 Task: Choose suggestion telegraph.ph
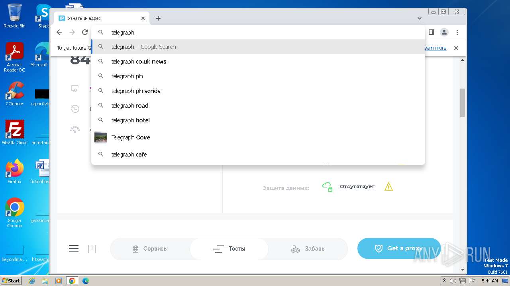258,76
